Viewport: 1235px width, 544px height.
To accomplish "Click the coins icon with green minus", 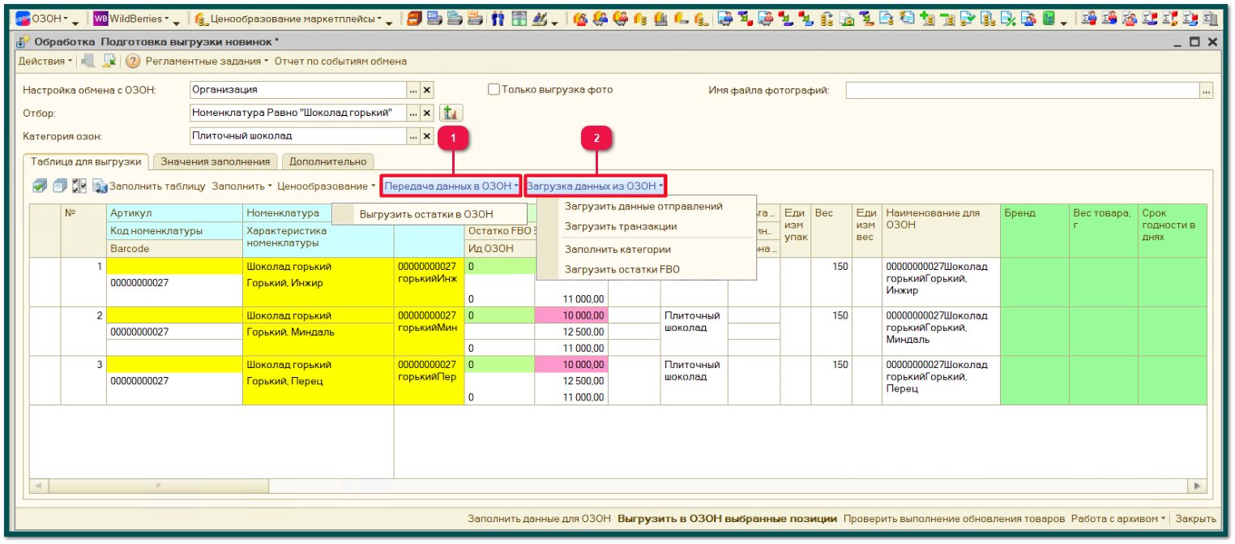I will pyautogui.click(x=947, y=19).
